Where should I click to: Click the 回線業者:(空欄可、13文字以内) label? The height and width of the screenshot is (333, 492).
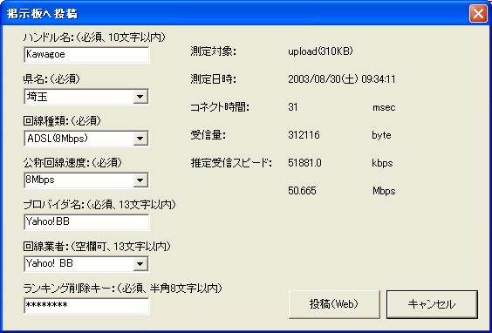(97, 246)
